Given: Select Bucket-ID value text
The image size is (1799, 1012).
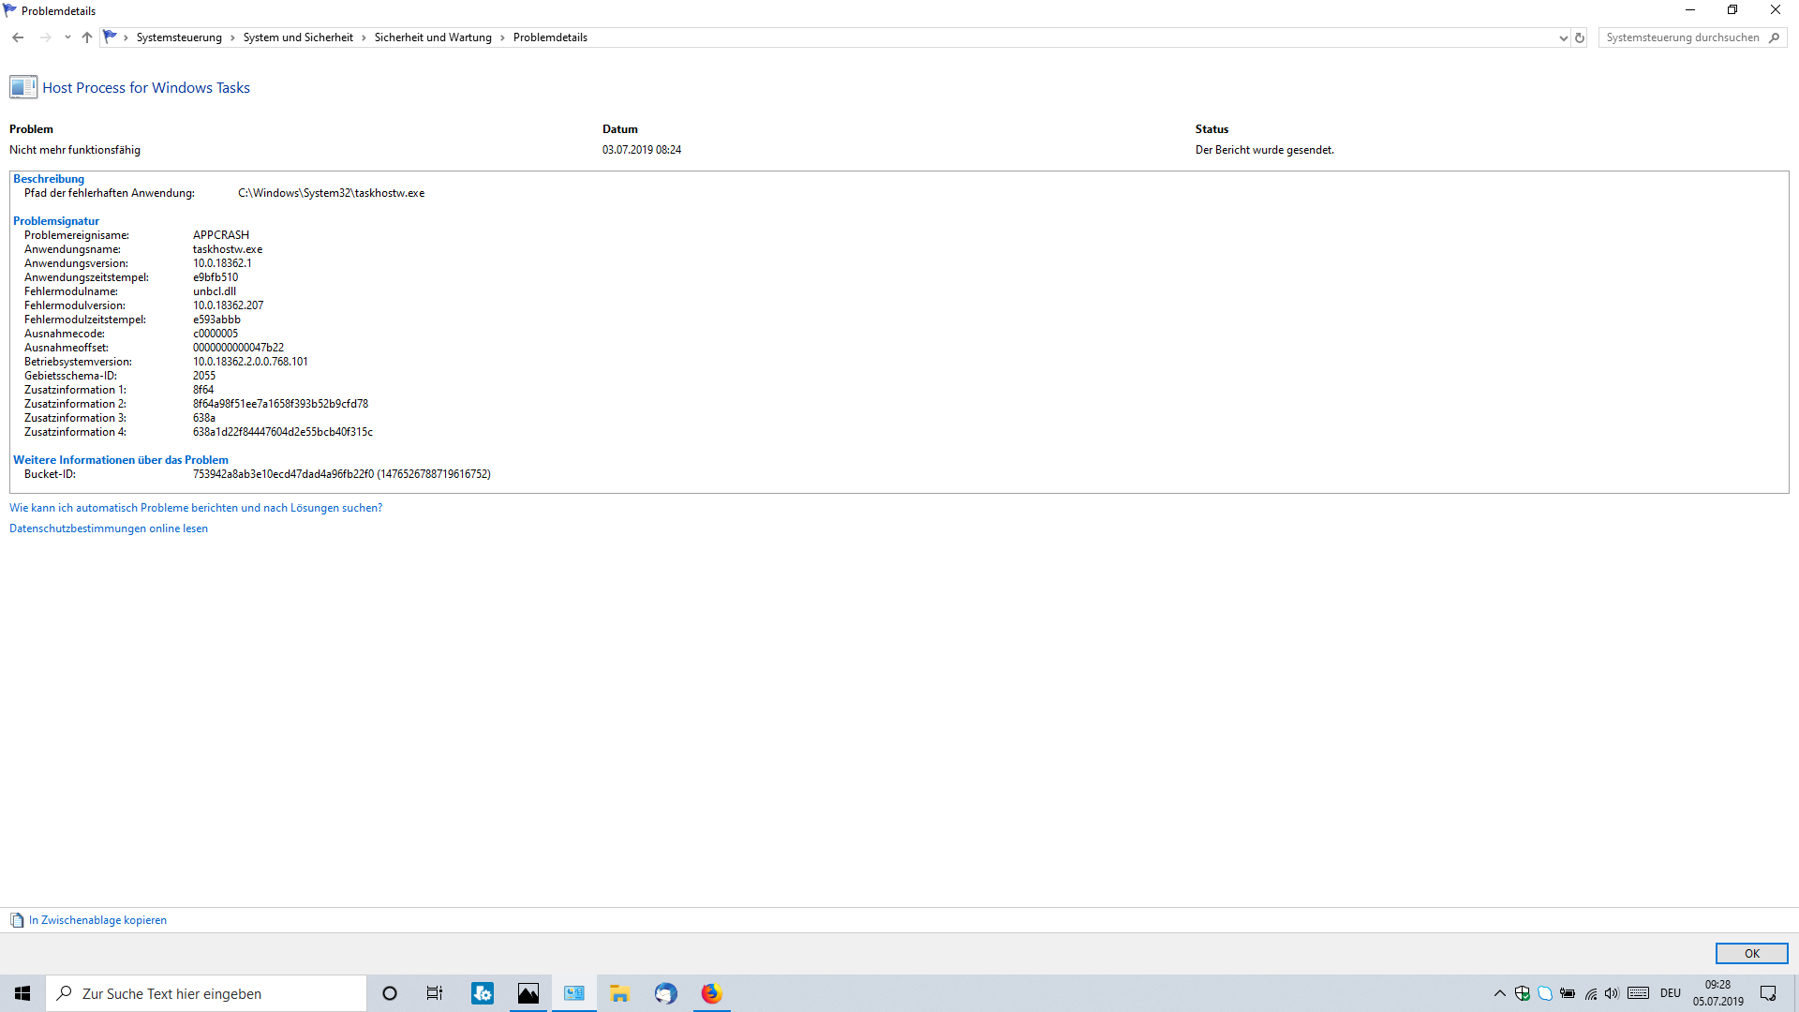Looking at the screenshot, I should point(342,474).
